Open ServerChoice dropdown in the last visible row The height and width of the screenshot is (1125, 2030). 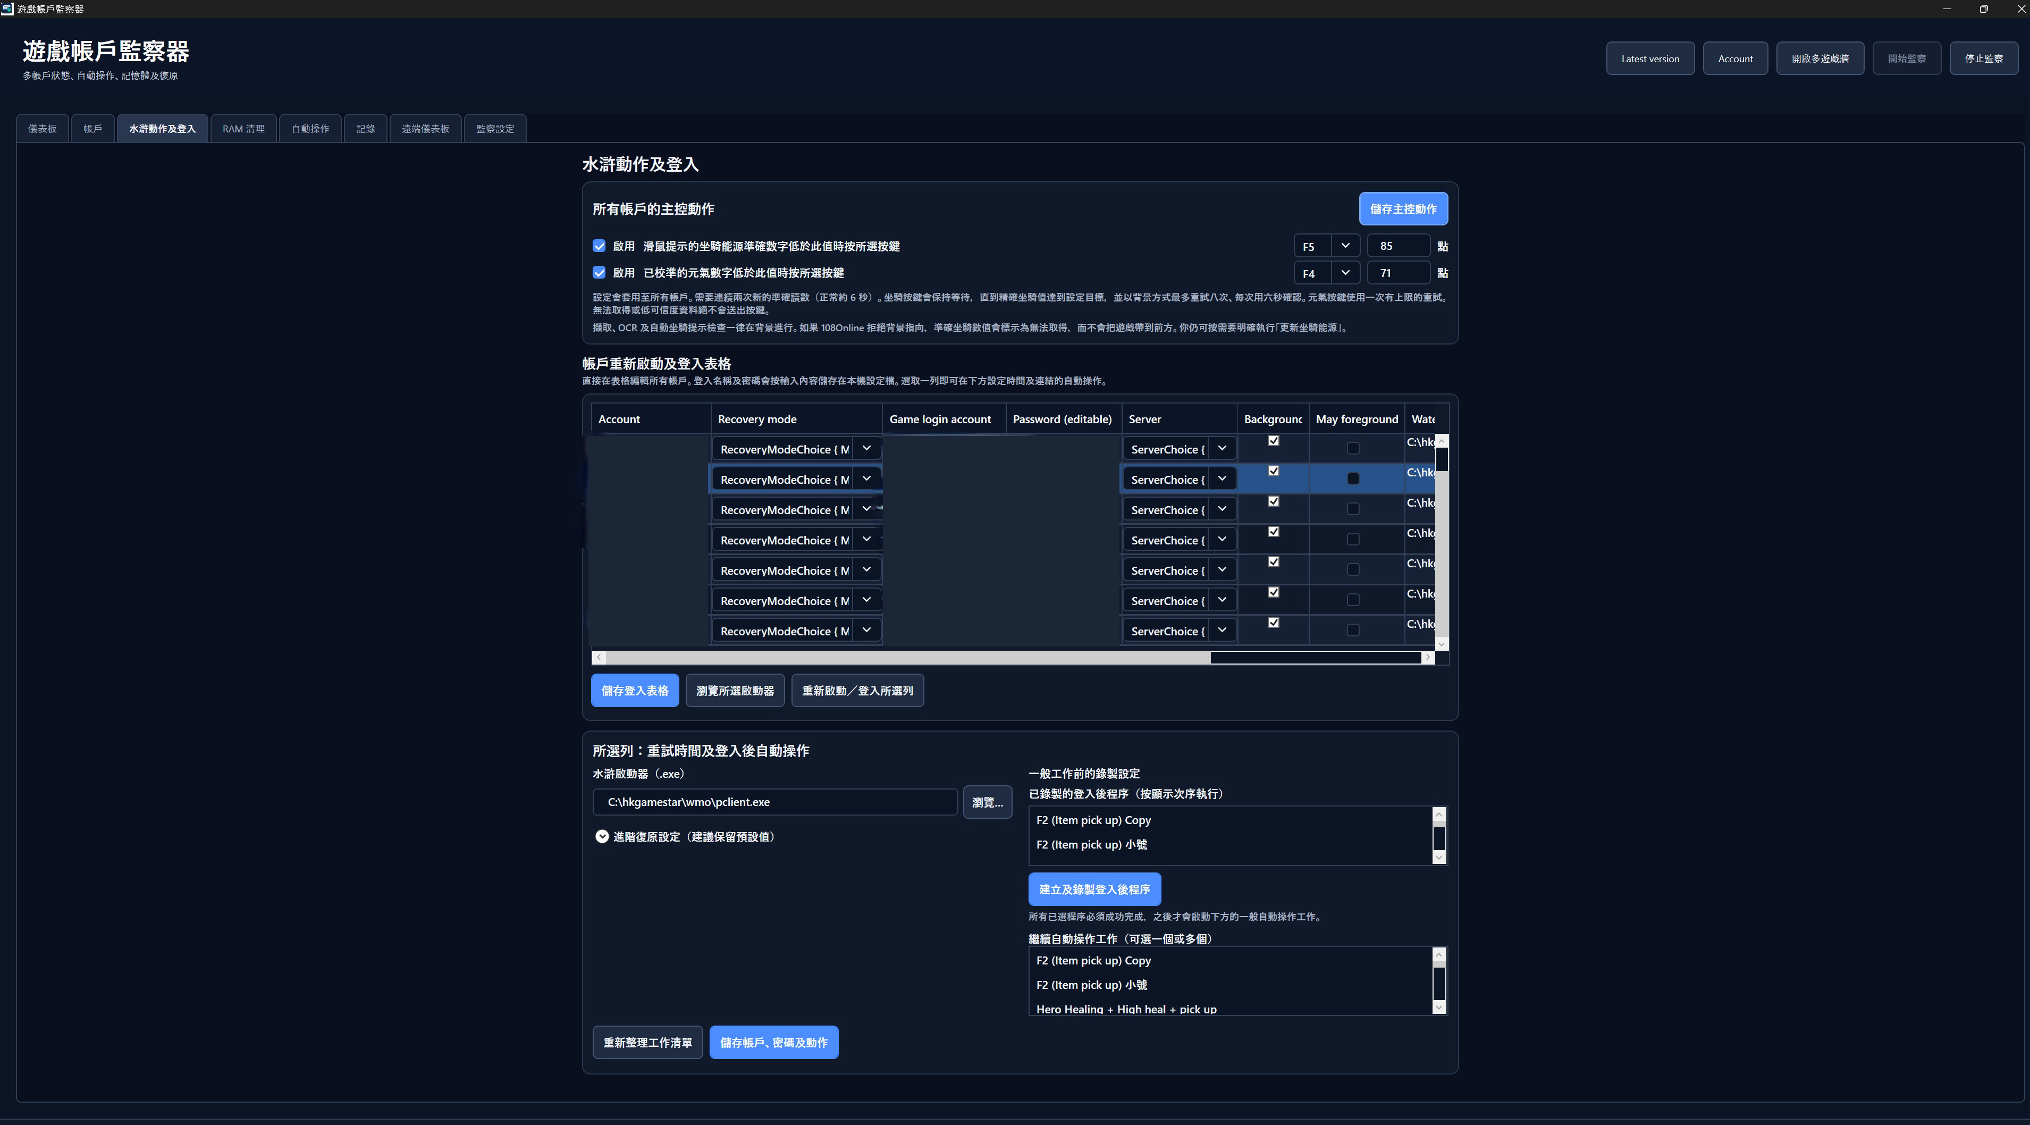pyautogui.click(x=1222, y=630)
